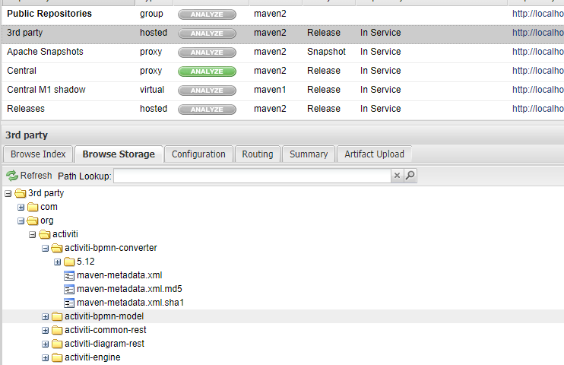Select the Releases repository row
The height and width of the screenshot is (365, 564).
(x=26, y=109)
